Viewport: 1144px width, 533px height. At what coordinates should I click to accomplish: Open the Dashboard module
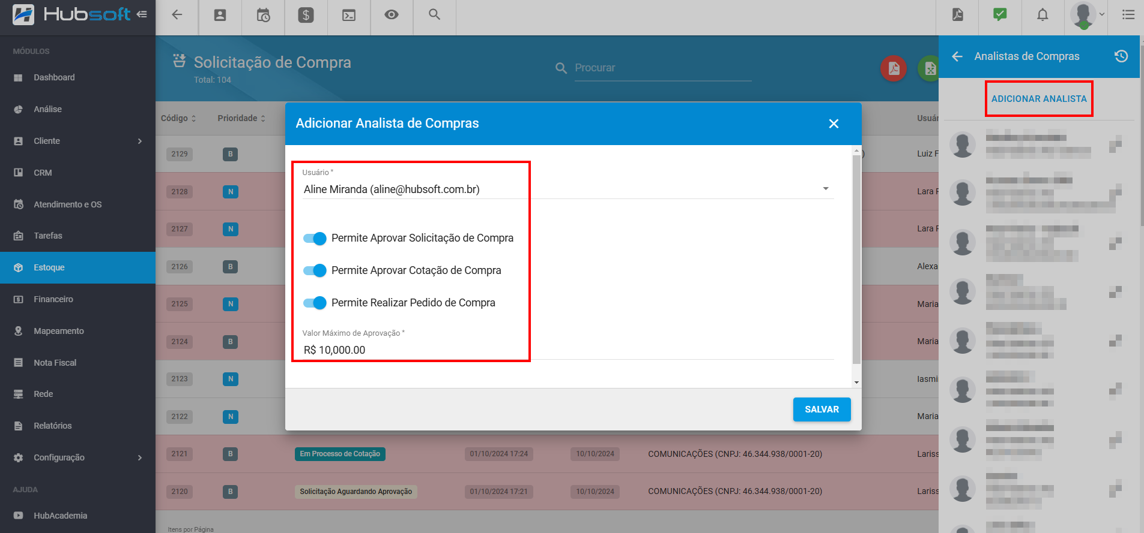pos(77,77)
